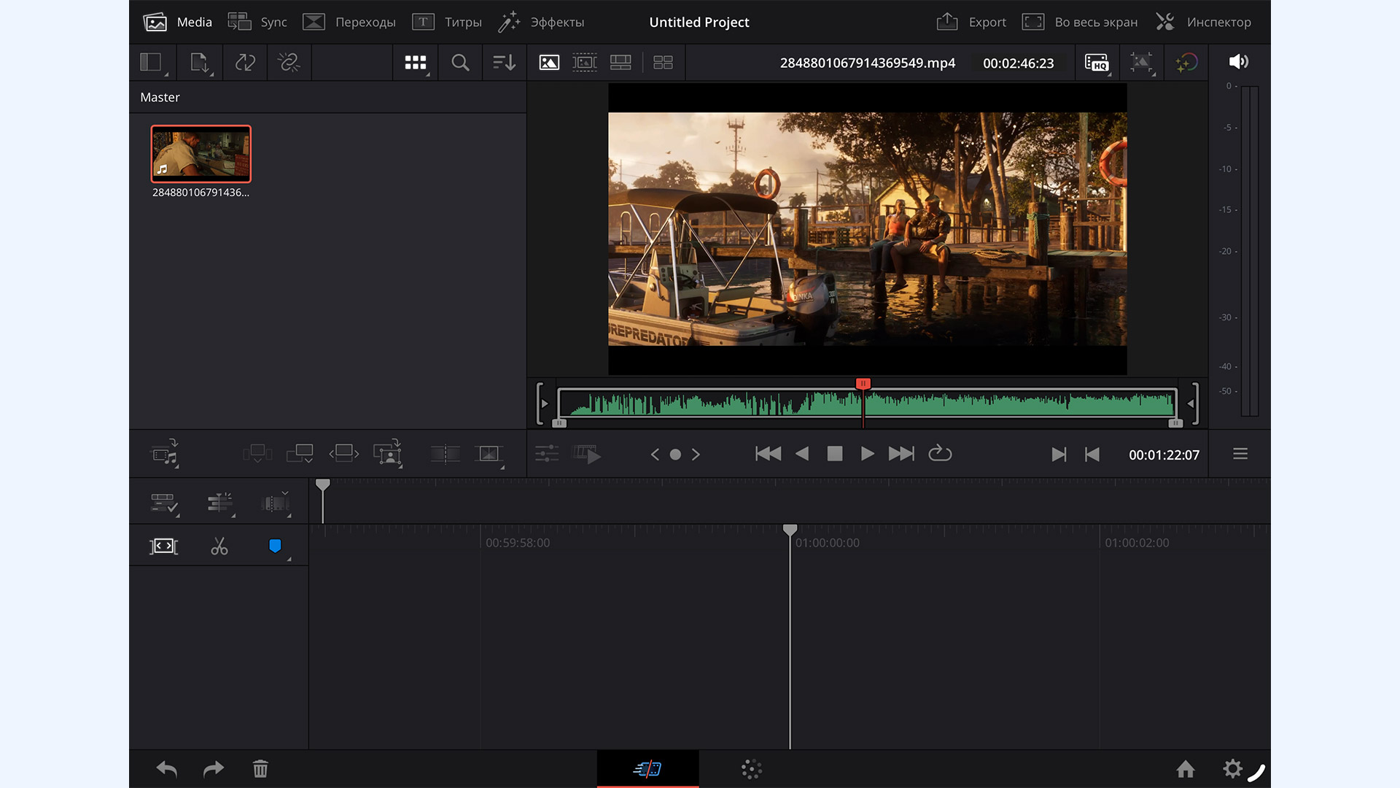
Task: Play the clip in reverse
Action: pyautogui.click(x=802, y=454)
